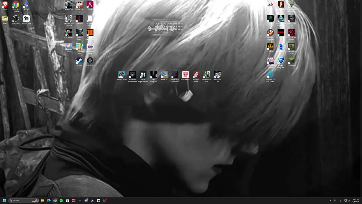Select the MyVoiceZoo shortcut

[x=122, y=76]
